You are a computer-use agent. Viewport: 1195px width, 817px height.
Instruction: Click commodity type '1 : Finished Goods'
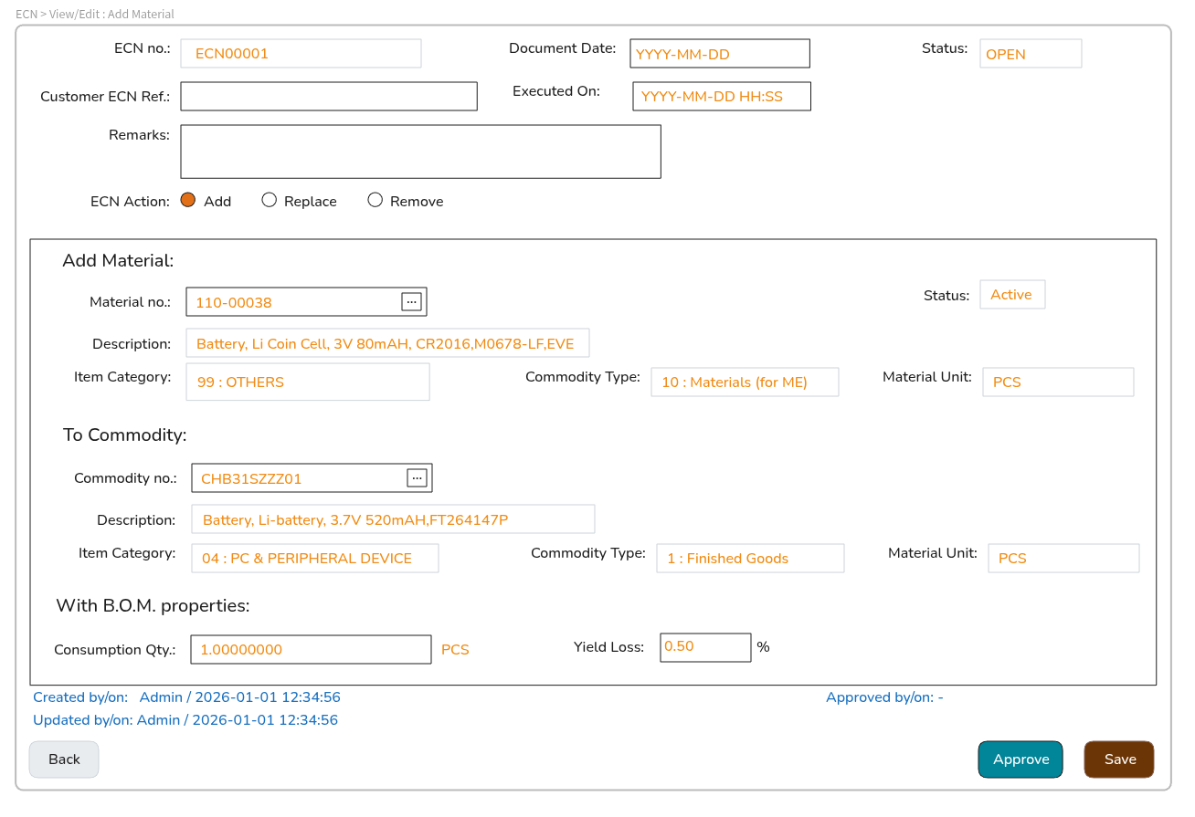point(750,558)
